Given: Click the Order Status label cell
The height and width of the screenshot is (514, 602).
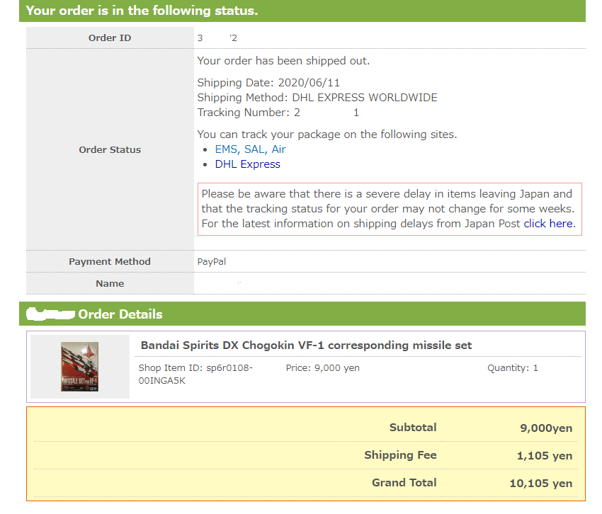Looking at the screenshot, I should point(110,149).
